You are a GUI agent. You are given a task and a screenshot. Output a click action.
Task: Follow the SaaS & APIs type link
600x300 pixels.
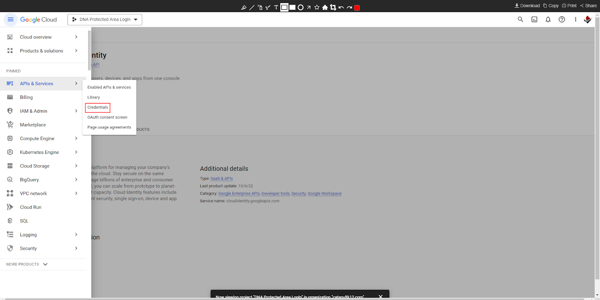click(x=222, y=179)
